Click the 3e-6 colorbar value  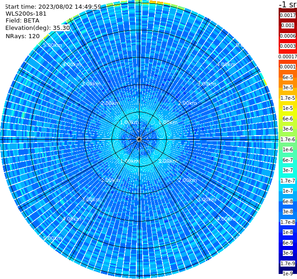point(288,129)
